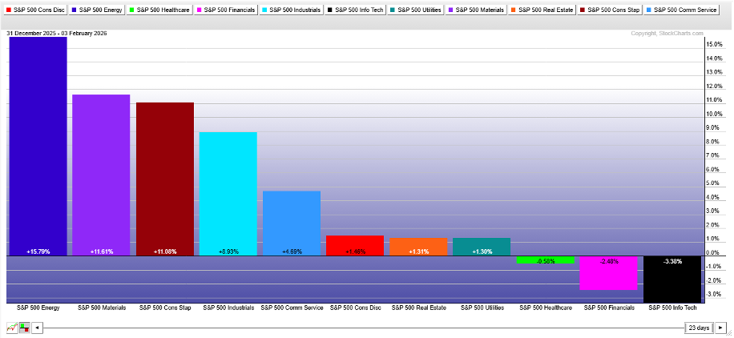The height and width of the screenshot is (338, 734).
Task: Click the date range 31 December 2025 text
Action: tap(33, 33)
